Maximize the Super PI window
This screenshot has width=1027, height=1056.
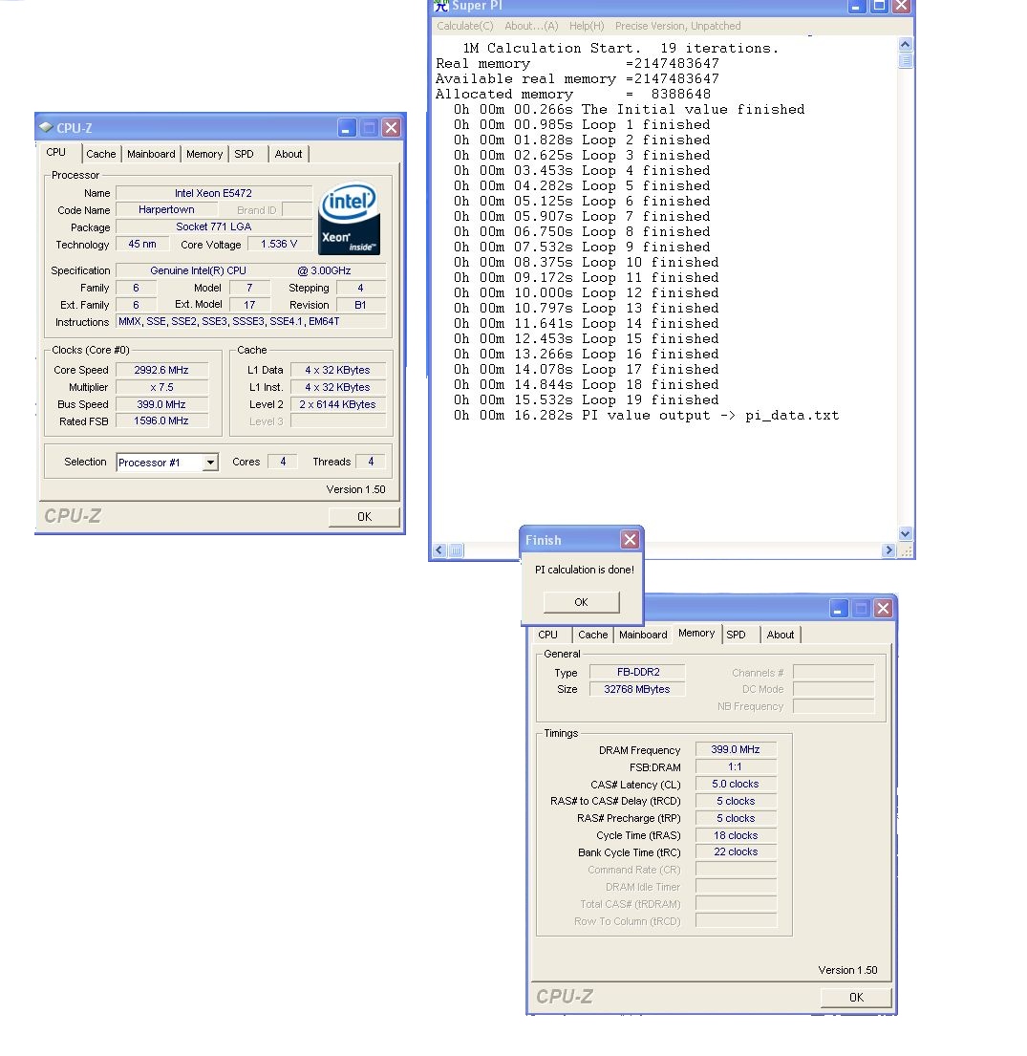[x=880, y=7]
